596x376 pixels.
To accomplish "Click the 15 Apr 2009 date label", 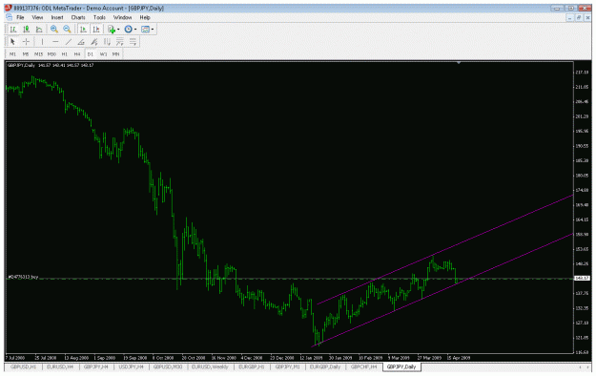I will [458, 358].
